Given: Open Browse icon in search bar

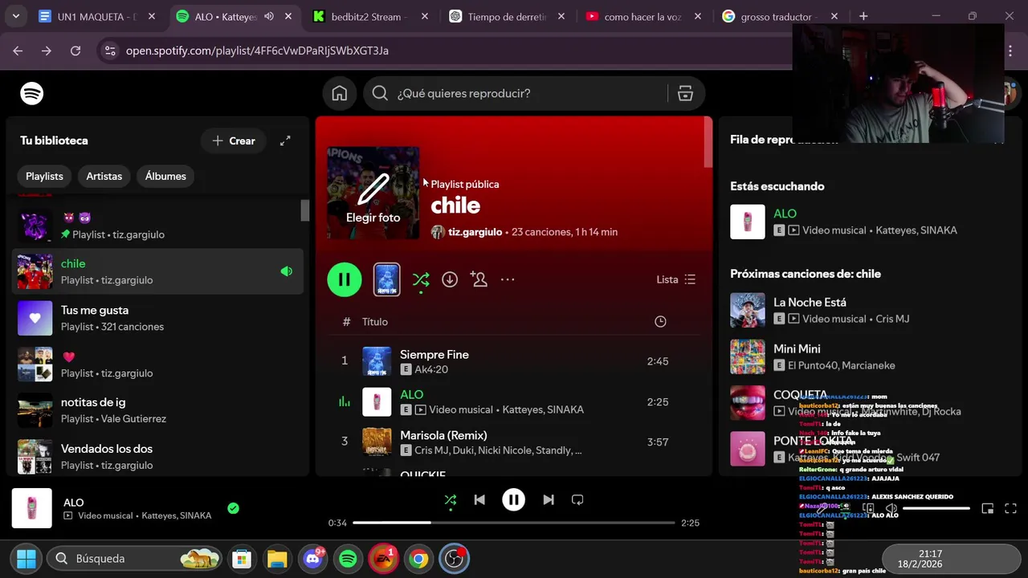Looking at the screenshot, I should 685,93.
